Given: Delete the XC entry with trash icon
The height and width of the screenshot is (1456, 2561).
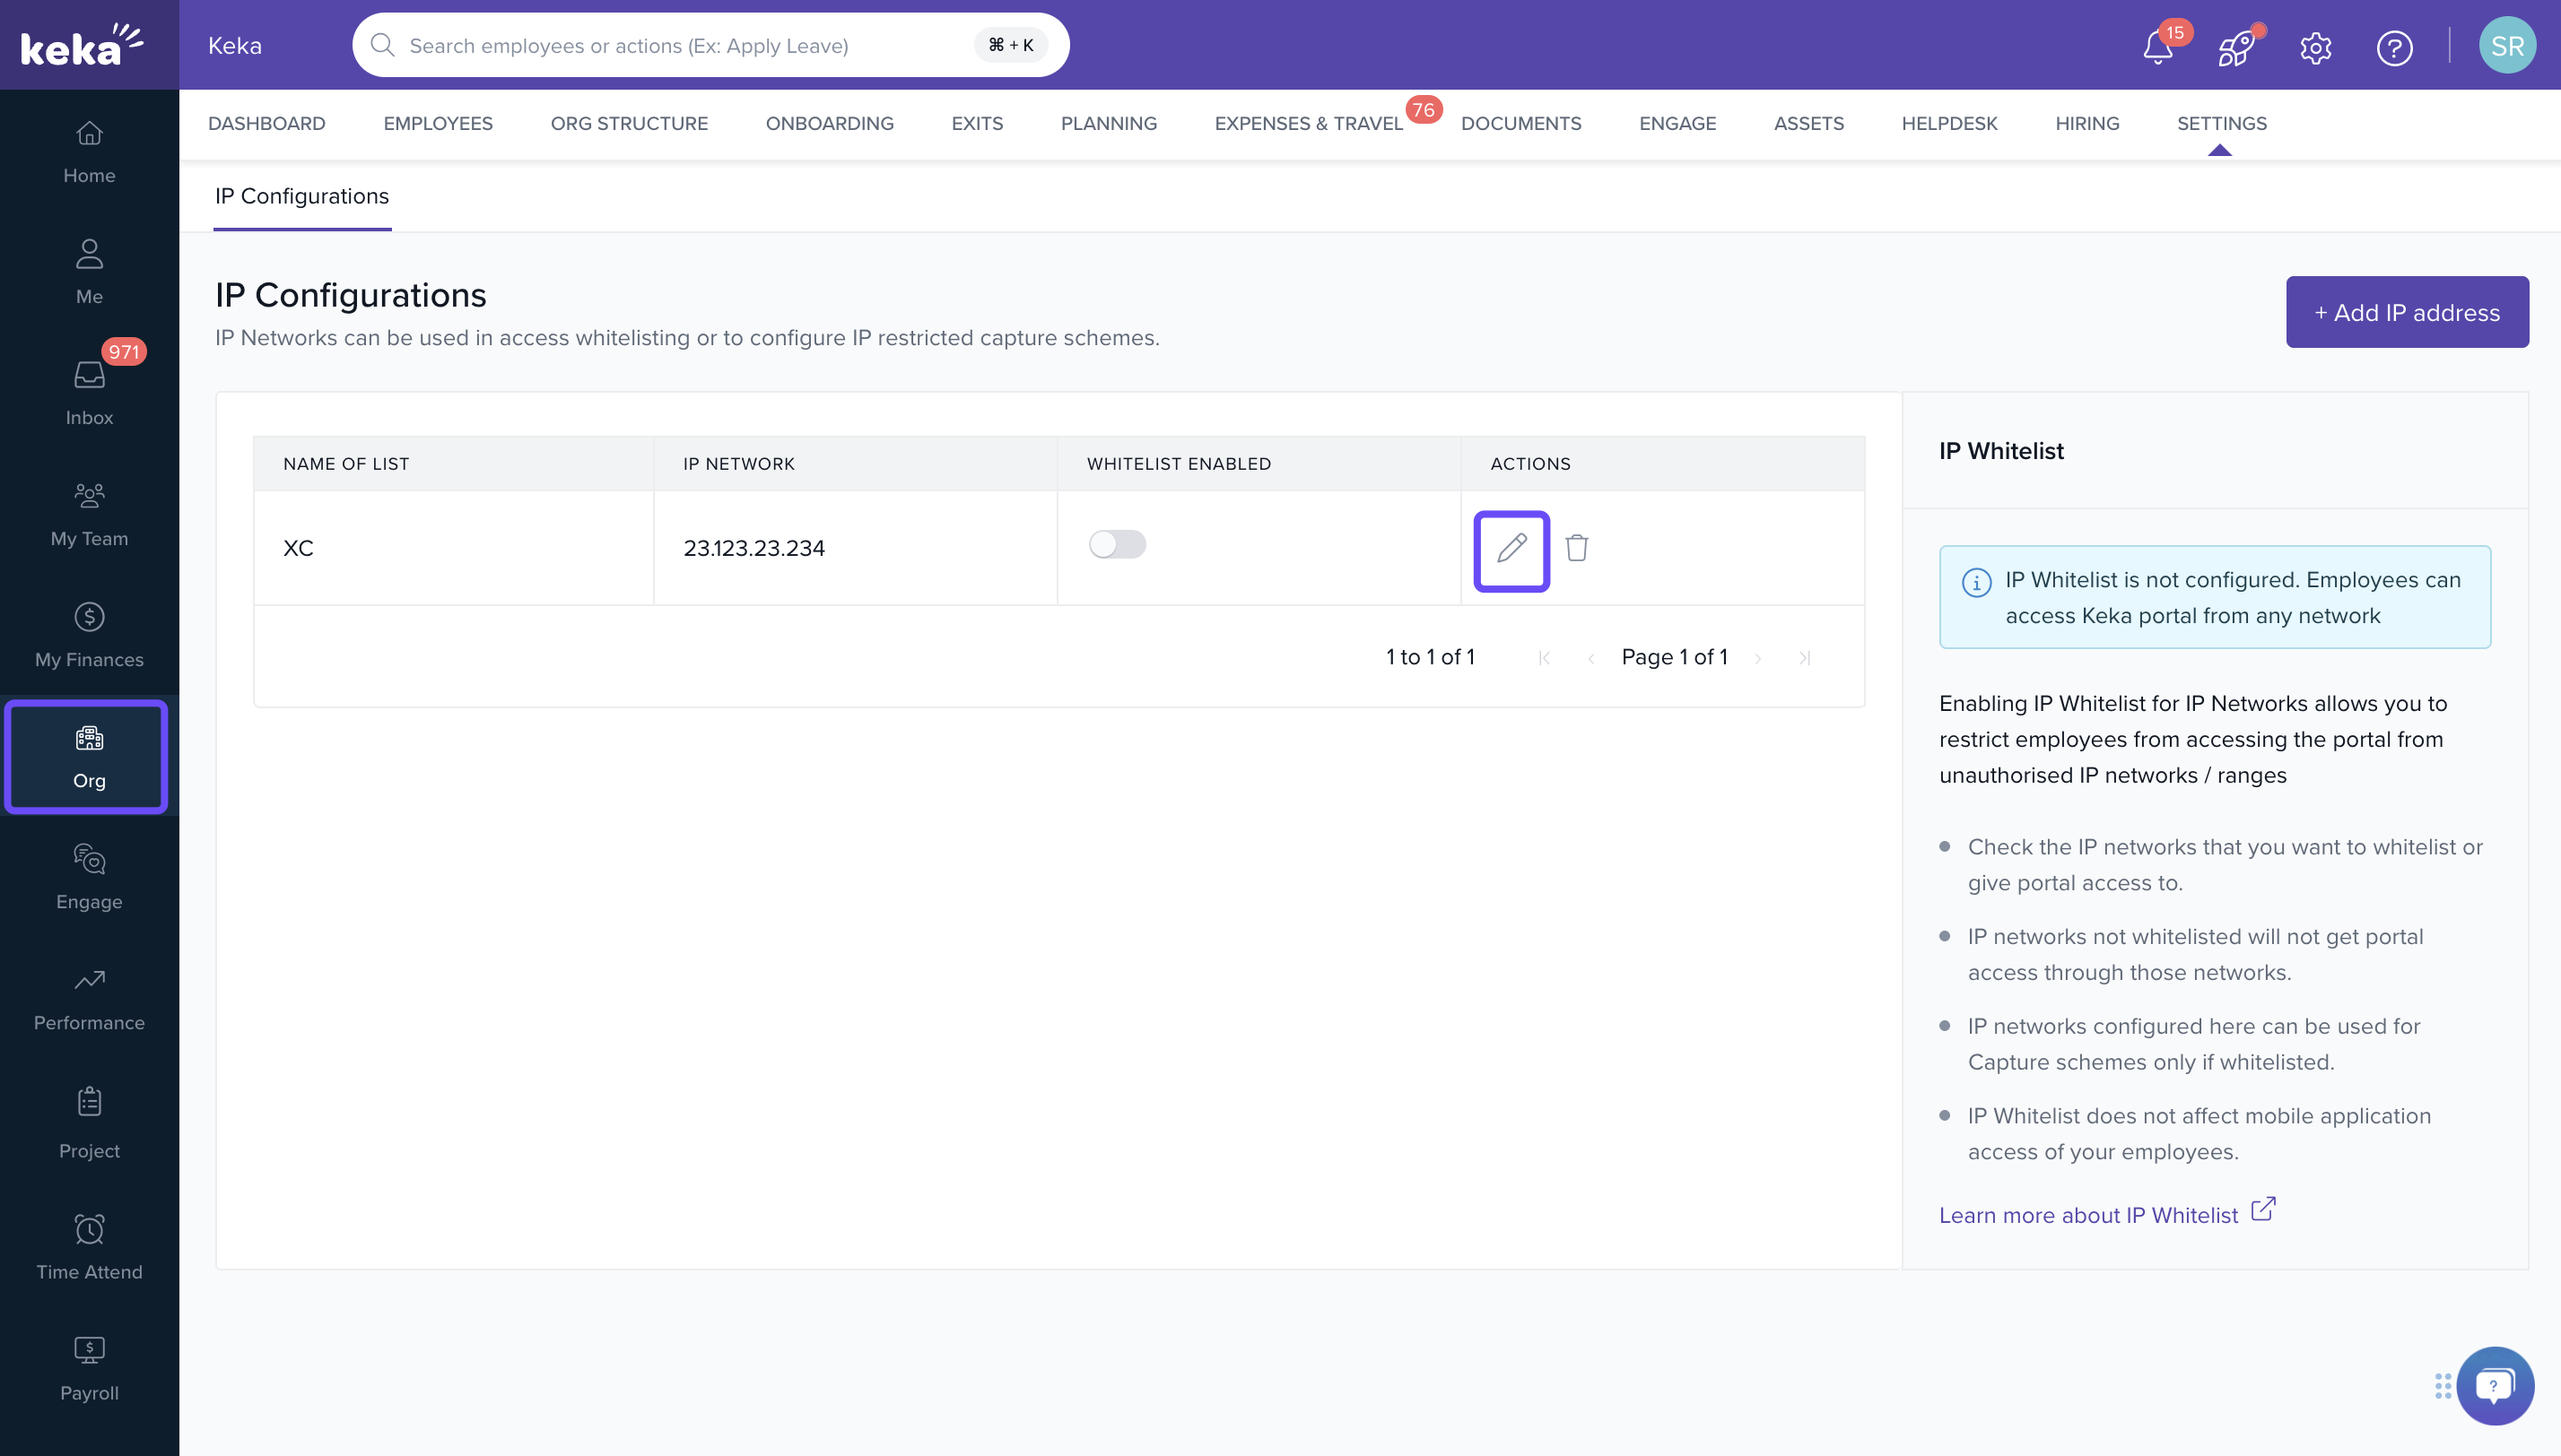Looking at the screenshot, I should tap(1577, 549).
